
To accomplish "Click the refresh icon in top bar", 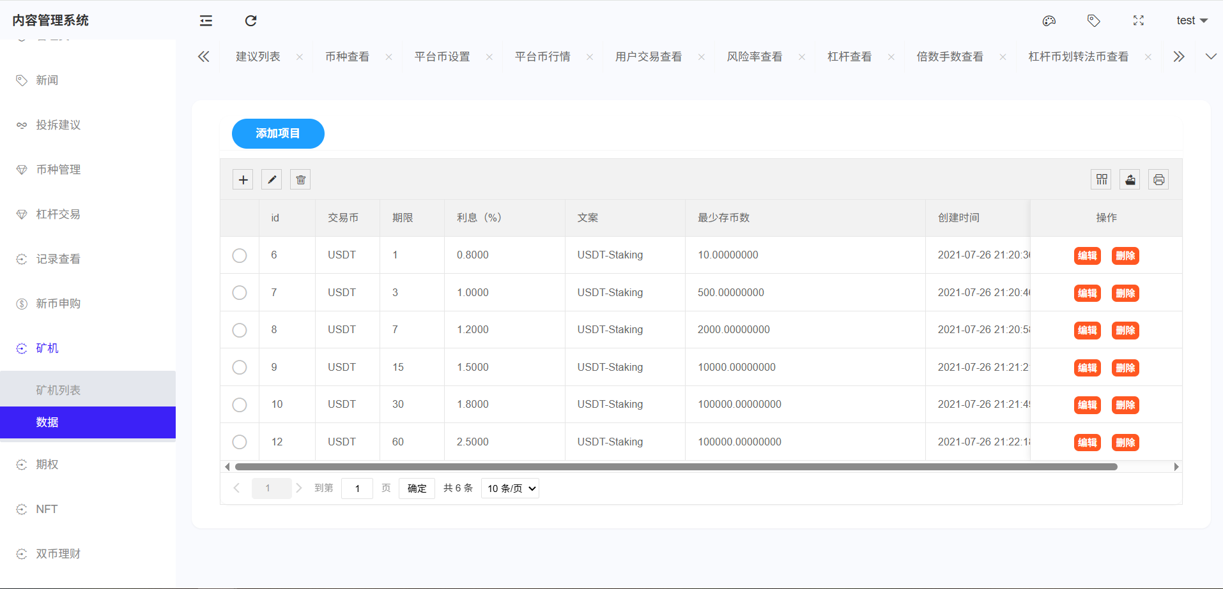I will (x=250, y=21).
